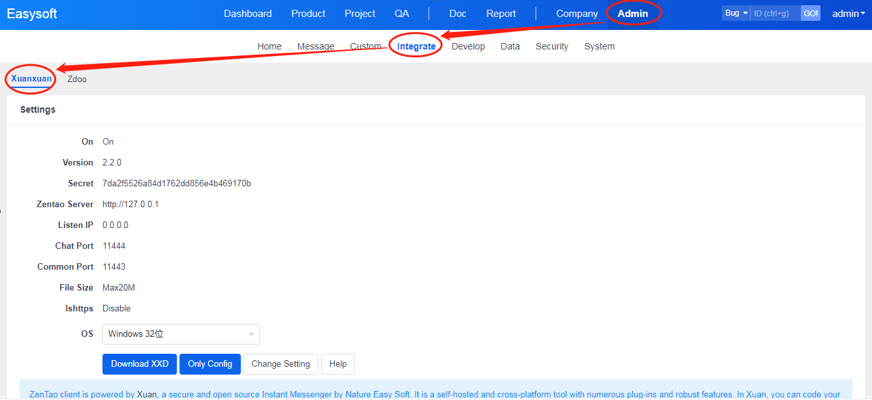Switch to the Integrate submenu
The height and width of the screenshot is (400, 872).
coord(416,46)
